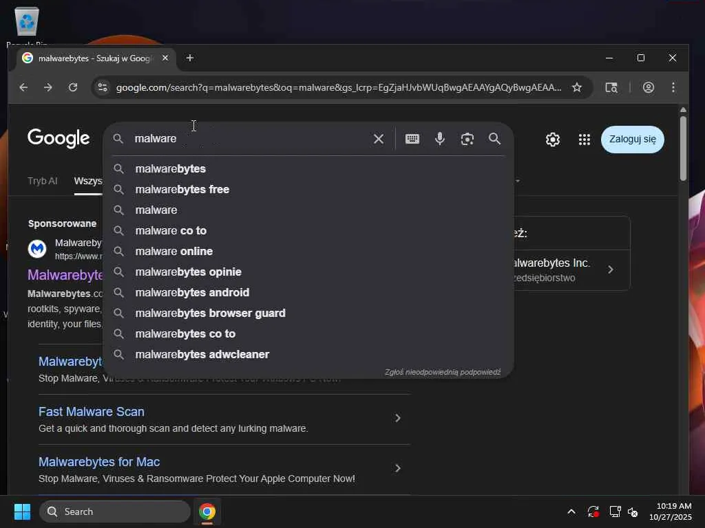The height and width of the screenshot is (528, 705).
Task: Choose malwarebytes co to suggestion
Action: (x=308, y=334)
